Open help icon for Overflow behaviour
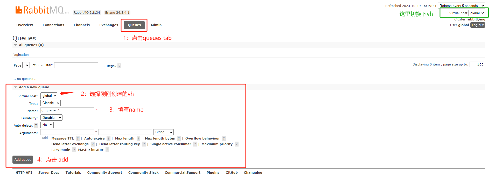 pyautogui.click(x=224, y=138)
